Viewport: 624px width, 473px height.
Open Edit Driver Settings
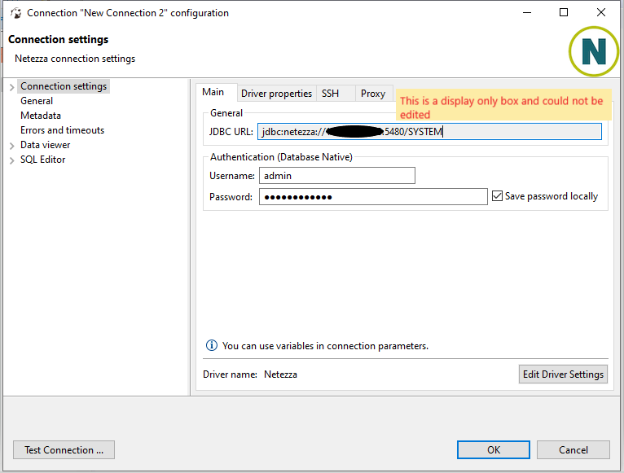point(563,374)
